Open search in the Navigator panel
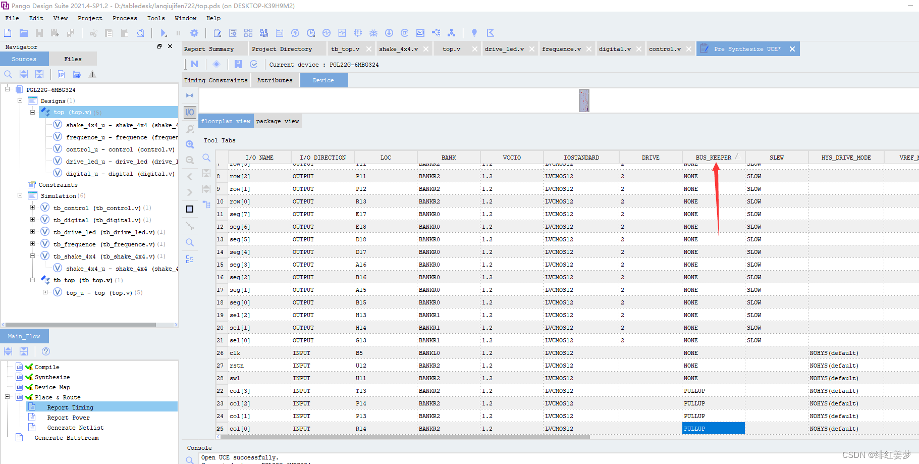 [x=8, y=74]
